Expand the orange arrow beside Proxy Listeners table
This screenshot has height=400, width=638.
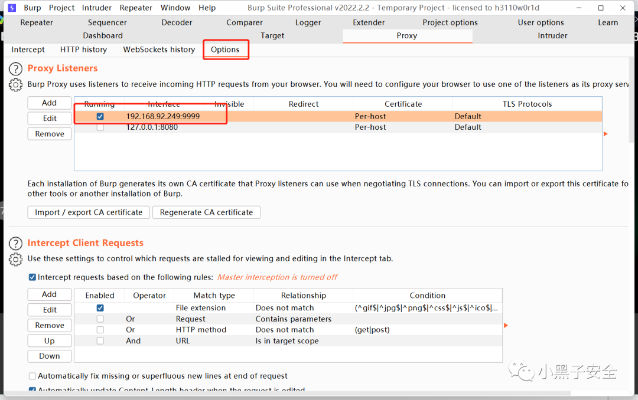pos(606,134)
